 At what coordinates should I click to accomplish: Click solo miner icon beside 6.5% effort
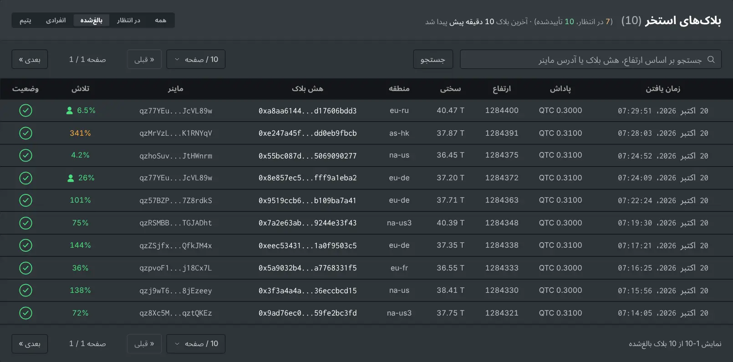70,111
